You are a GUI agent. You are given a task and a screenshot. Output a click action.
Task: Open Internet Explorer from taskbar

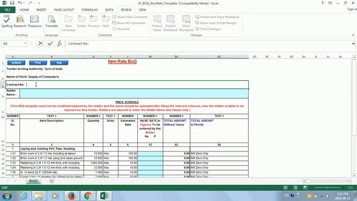pos(23,196)
